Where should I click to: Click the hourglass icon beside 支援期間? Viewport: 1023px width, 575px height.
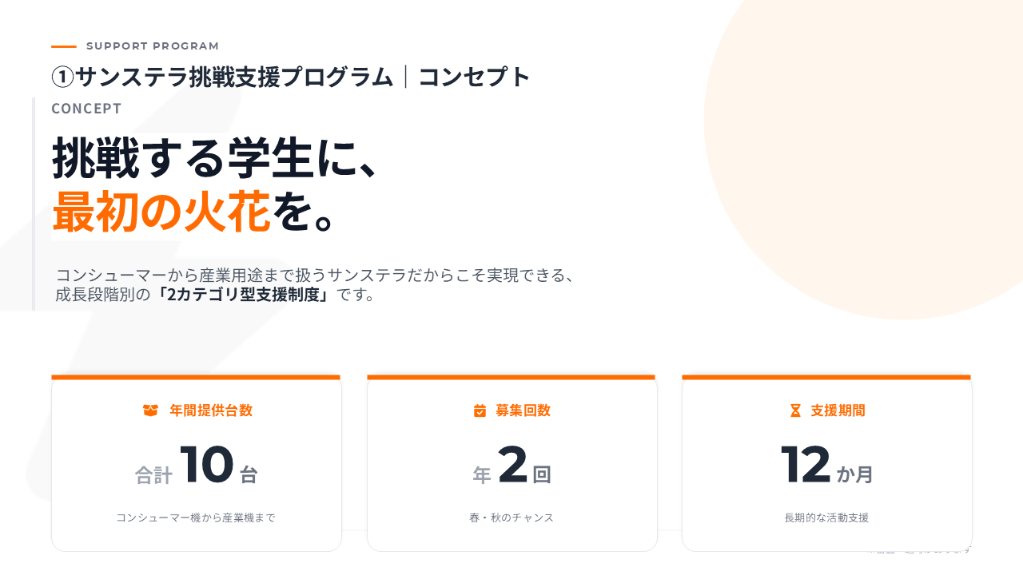click(x=795, y=410)
